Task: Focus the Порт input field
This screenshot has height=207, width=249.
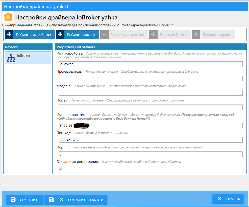Action: point(151,154)
